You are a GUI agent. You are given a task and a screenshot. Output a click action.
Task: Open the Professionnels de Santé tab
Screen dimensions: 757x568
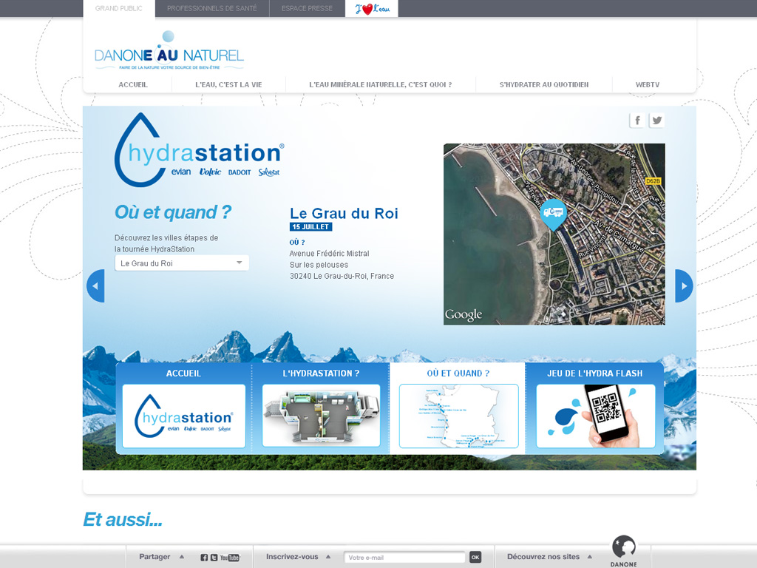click(x=212, y=9)
